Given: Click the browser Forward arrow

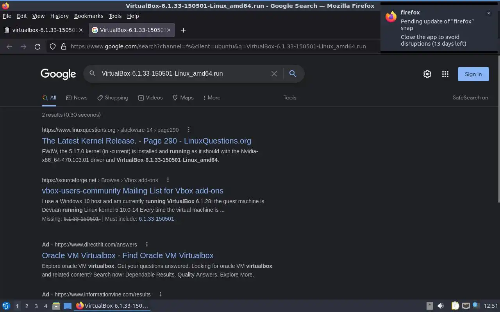Looking at the screenshot, I should (x=23, y=46).
